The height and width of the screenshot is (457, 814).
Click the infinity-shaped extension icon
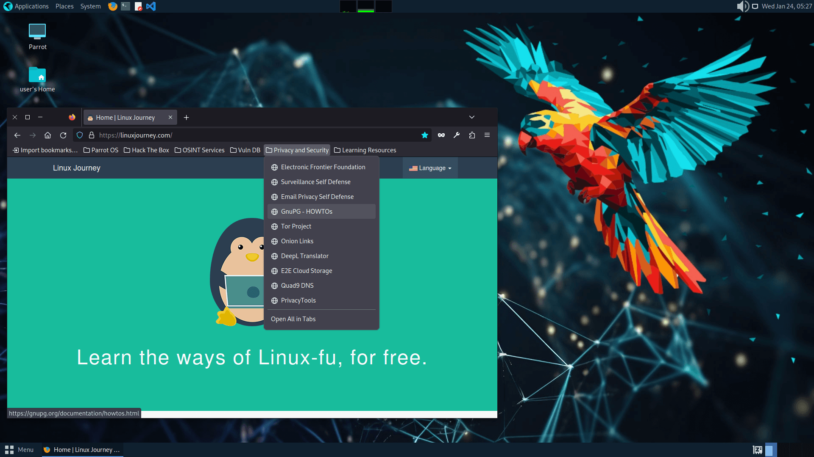pos(441,135)
